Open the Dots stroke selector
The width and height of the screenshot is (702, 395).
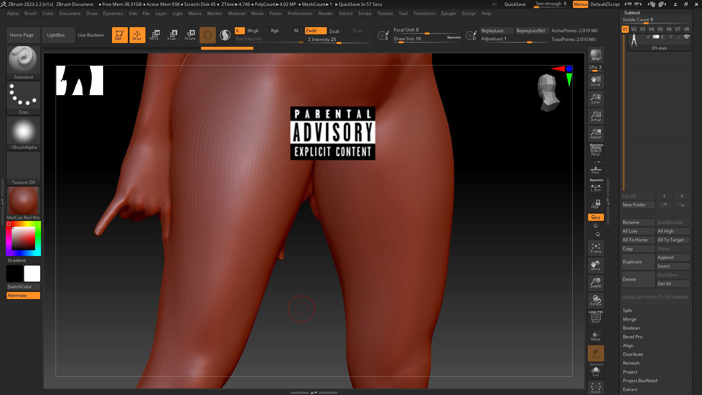pyautogui.click(x=23, y=98)
